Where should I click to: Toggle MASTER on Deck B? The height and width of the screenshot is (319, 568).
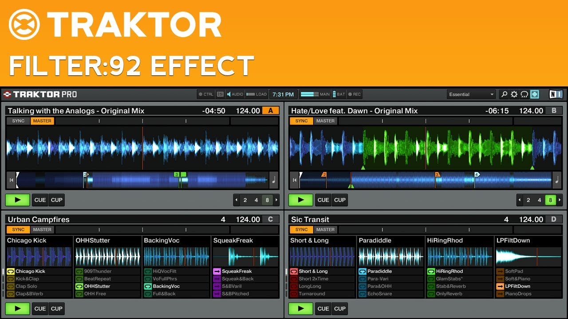[x=325, y=121]
